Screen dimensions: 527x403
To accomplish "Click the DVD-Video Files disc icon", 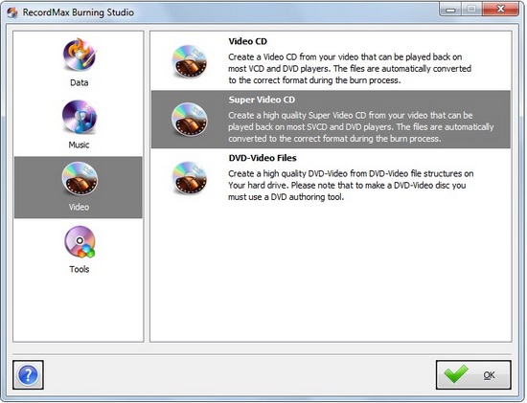I will coord(189,178).
